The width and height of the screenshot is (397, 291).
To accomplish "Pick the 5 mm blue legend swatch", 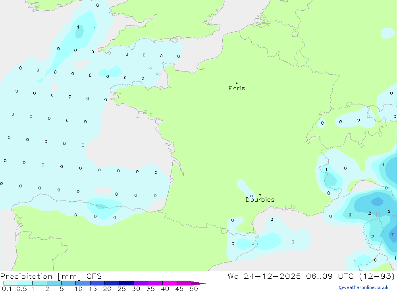I will [68, 283].
